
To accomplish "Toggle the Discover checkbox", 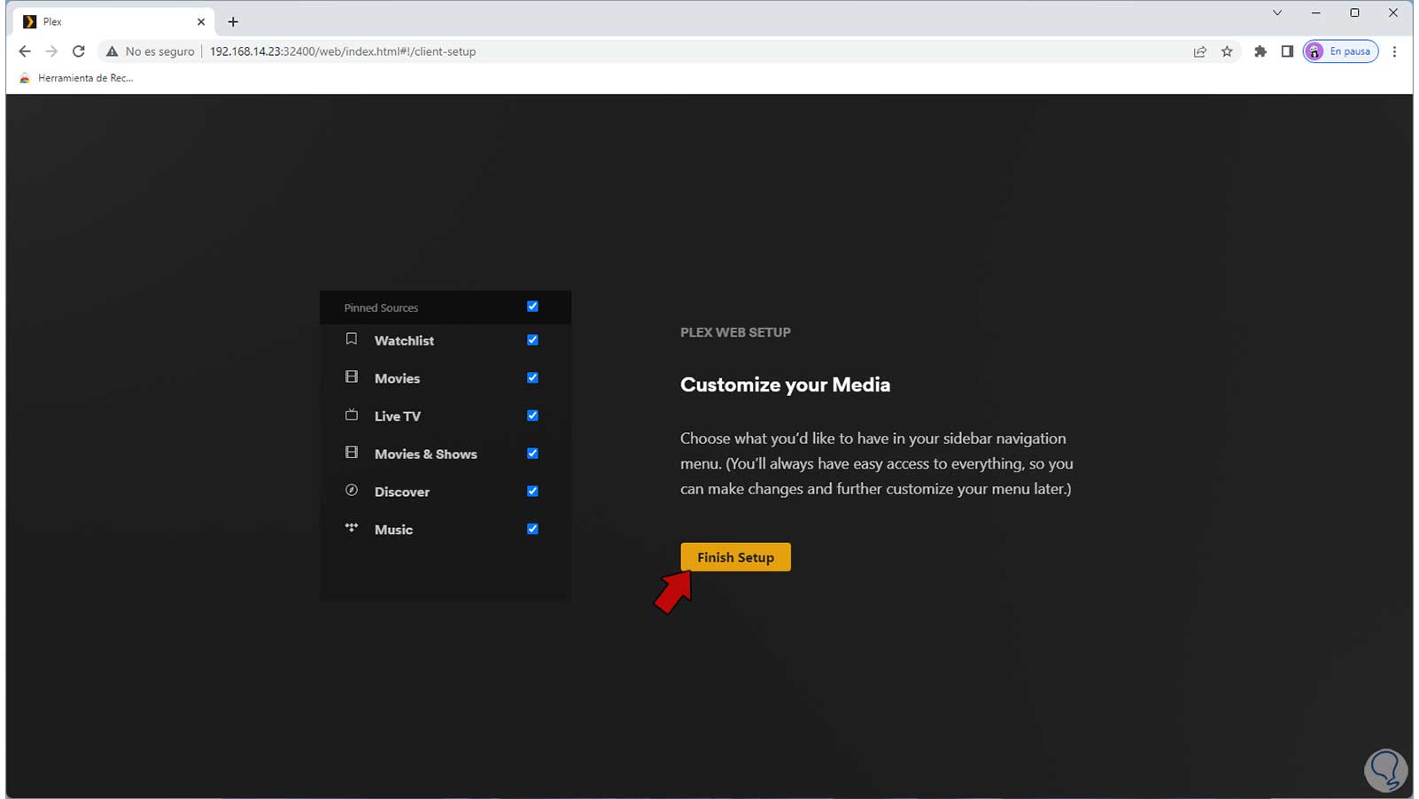I will pyautogui.click(x=532, y=492).
